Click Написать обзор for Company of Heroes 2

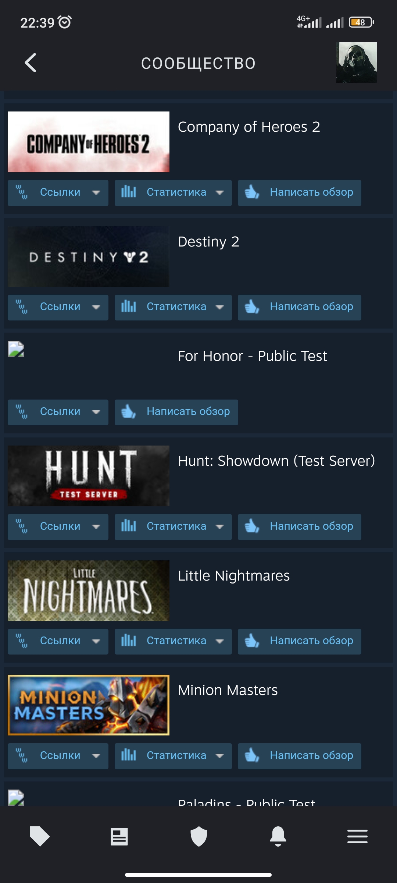click(x=300, y=193)
